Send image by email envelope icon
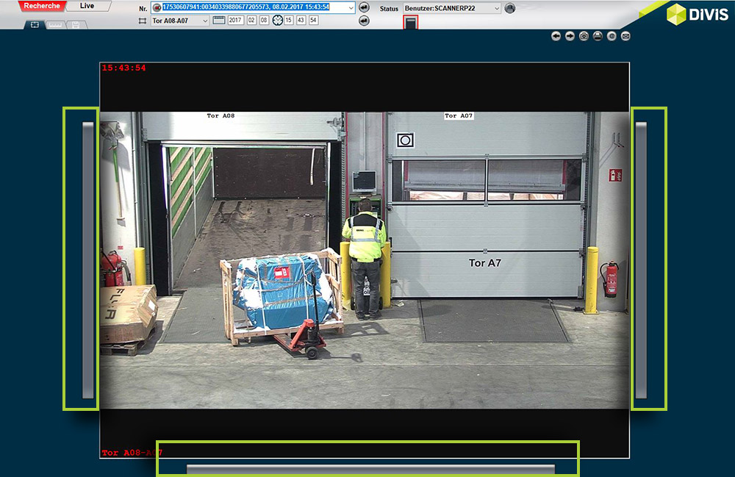The height and width of the screenshot is (477, 735). (625, 36)
